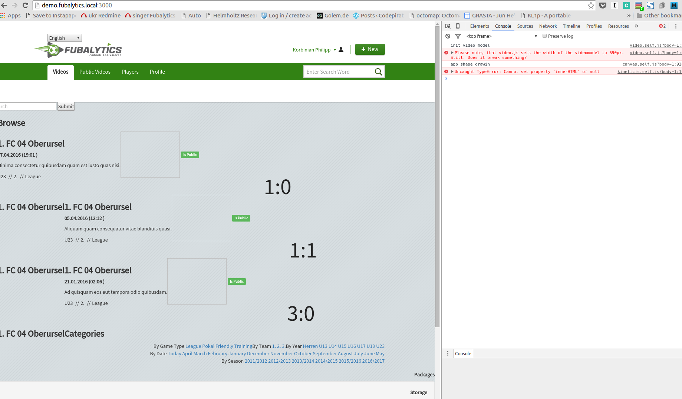Open the Resources DevTools tab
Viewport: 682px width, 399px height.
coord(618,26)
